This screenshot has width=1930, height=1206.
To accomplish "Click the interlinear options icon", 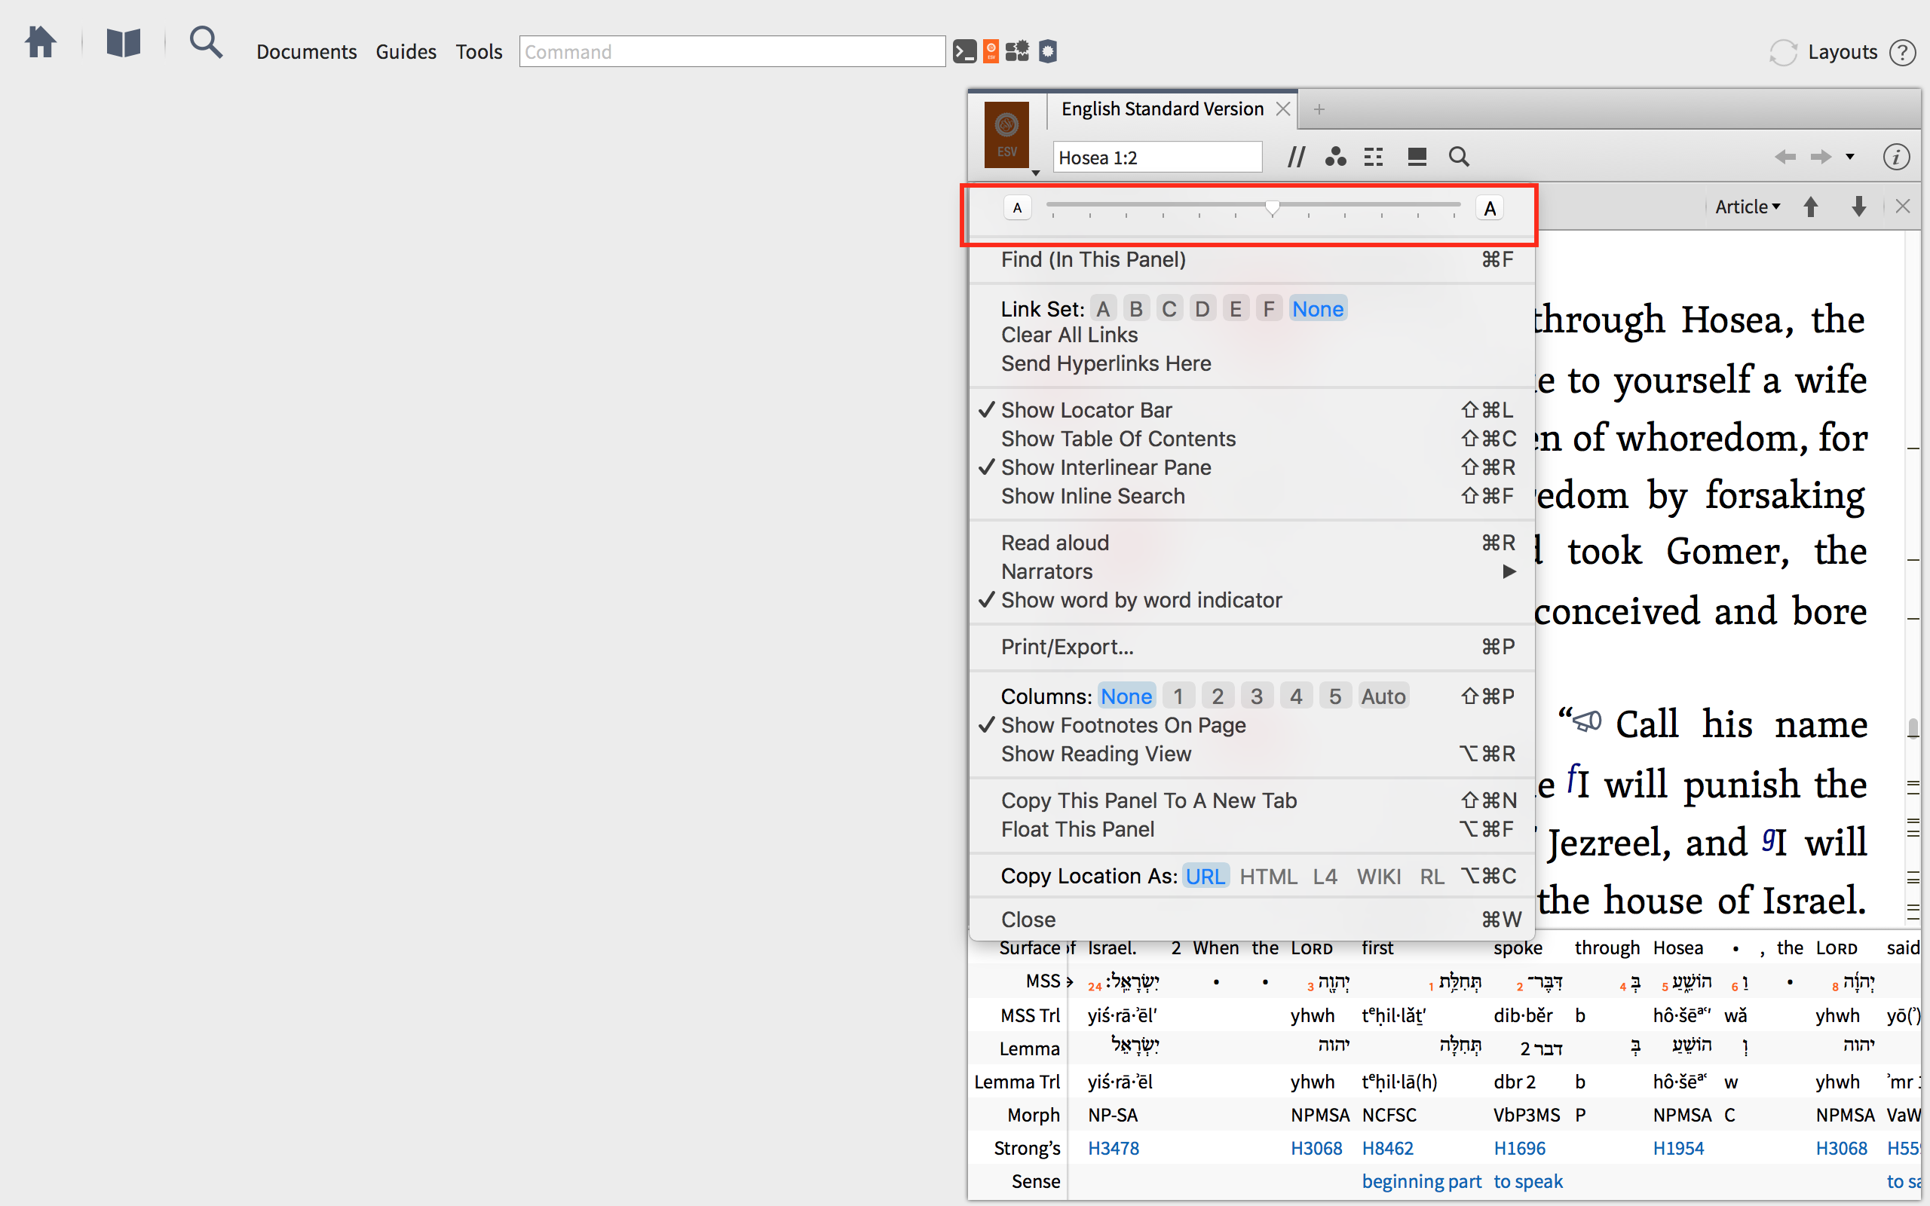I will pos(1374,157).
